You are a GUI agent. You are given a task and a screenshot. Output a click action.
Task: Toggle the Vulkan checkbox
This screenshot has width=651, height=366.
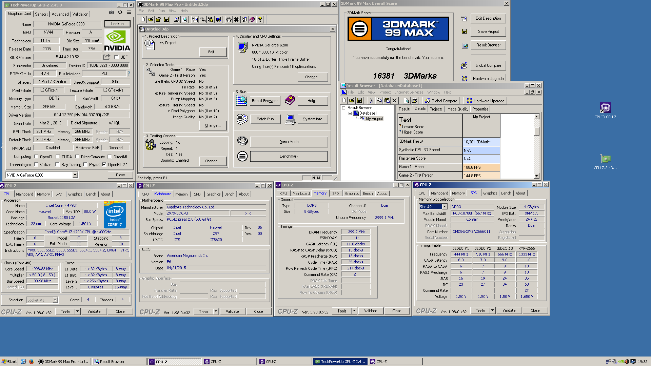click(36, 165)
